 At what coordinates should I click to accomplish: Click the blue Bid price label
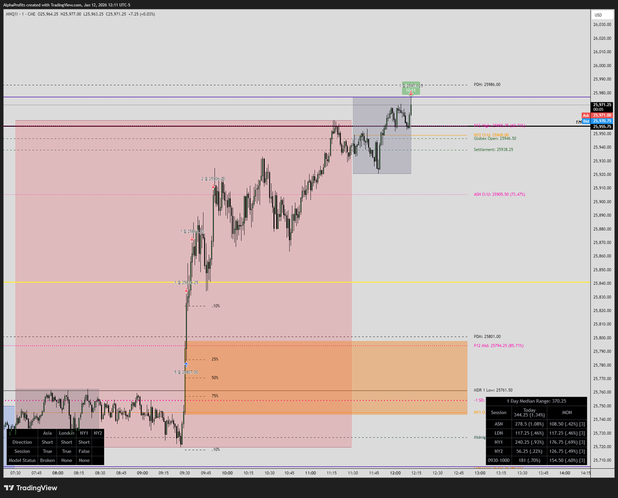[597, 121]
